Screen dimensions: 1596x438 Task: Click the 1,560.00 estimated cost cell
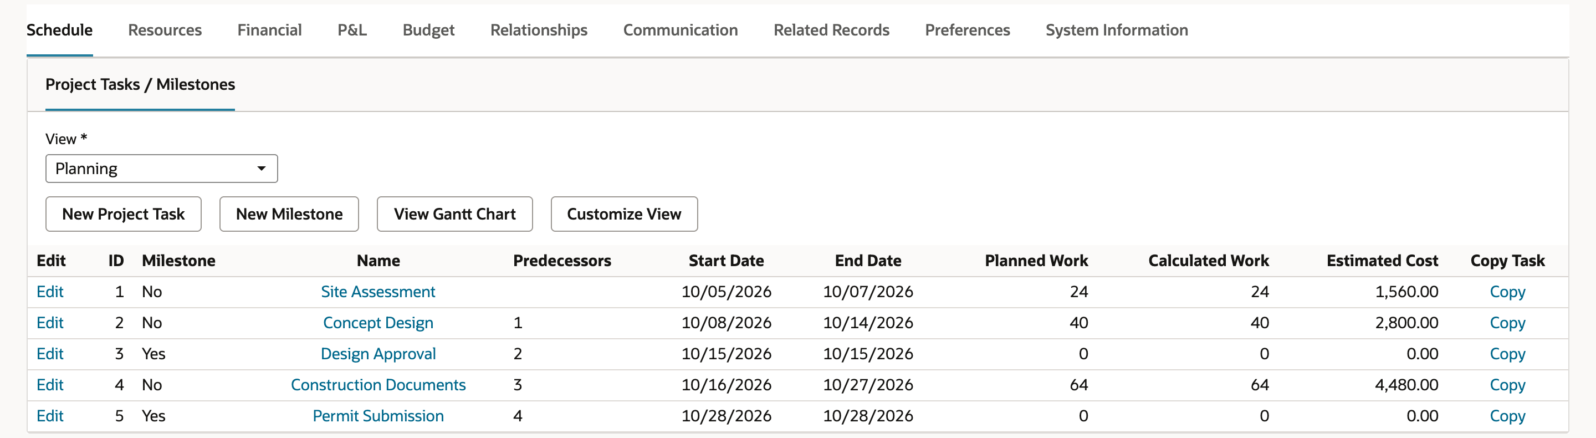click(1406, 292)
